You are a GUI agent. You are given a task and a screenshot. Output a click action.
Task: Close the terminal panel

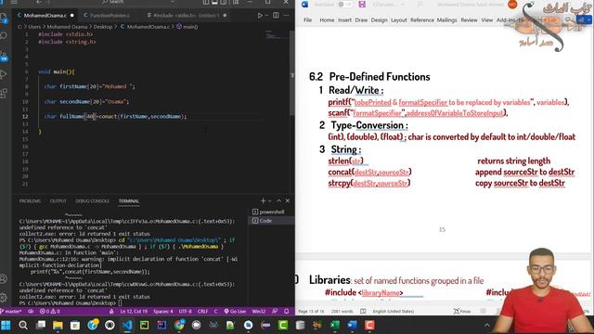pos(288,201)
